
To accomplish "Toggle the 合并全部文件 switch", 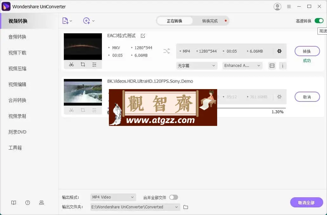I will coord(174,197).
